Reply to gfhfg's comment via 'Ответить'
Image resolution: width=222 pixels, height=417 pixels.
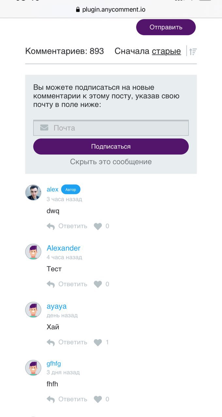72,399
